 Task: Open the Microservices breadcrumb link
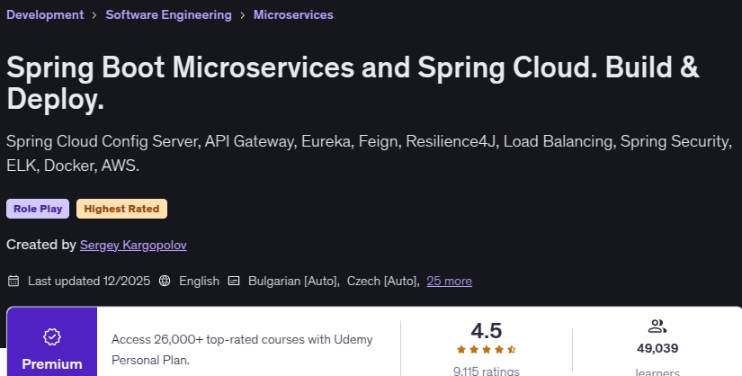(x=293, y=14)
